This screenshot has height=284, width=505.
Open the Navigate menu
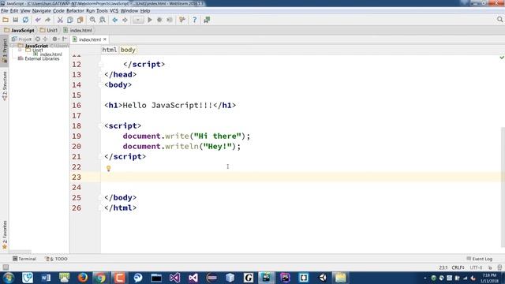point(42,11)
